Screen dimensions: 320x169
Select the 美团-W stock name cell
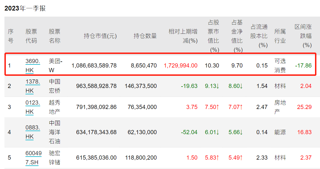[55, 66]
